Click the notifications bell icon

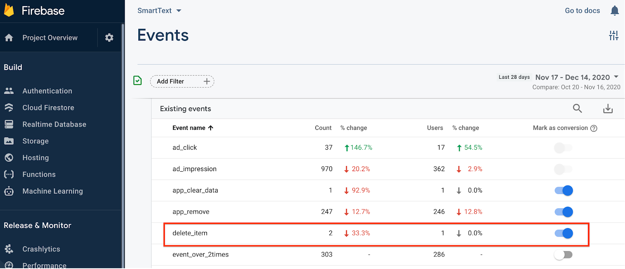click(614, 11)
